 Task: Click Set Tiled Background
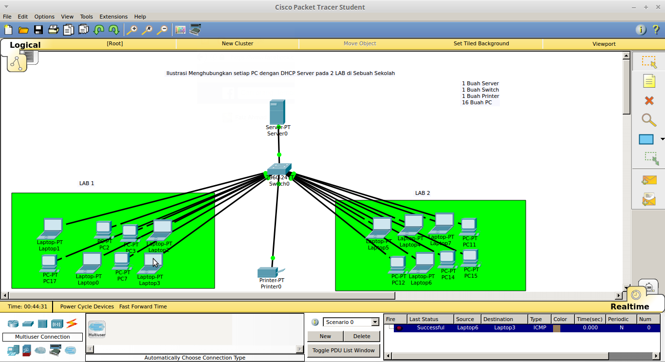click(x=481, y=43)
